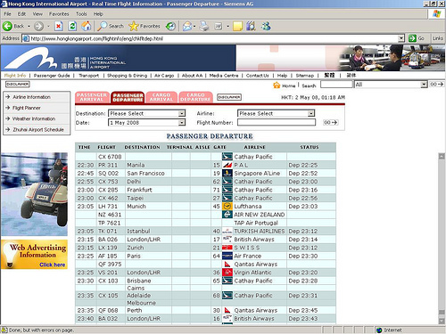Click the Research icon in toolbar
Image resolution: width=446 pixels, height=334 pixels.
(x=252, y=26)
